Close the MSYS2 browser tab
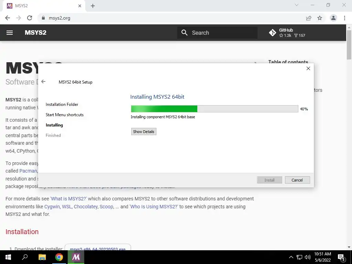 click(80, 6)
